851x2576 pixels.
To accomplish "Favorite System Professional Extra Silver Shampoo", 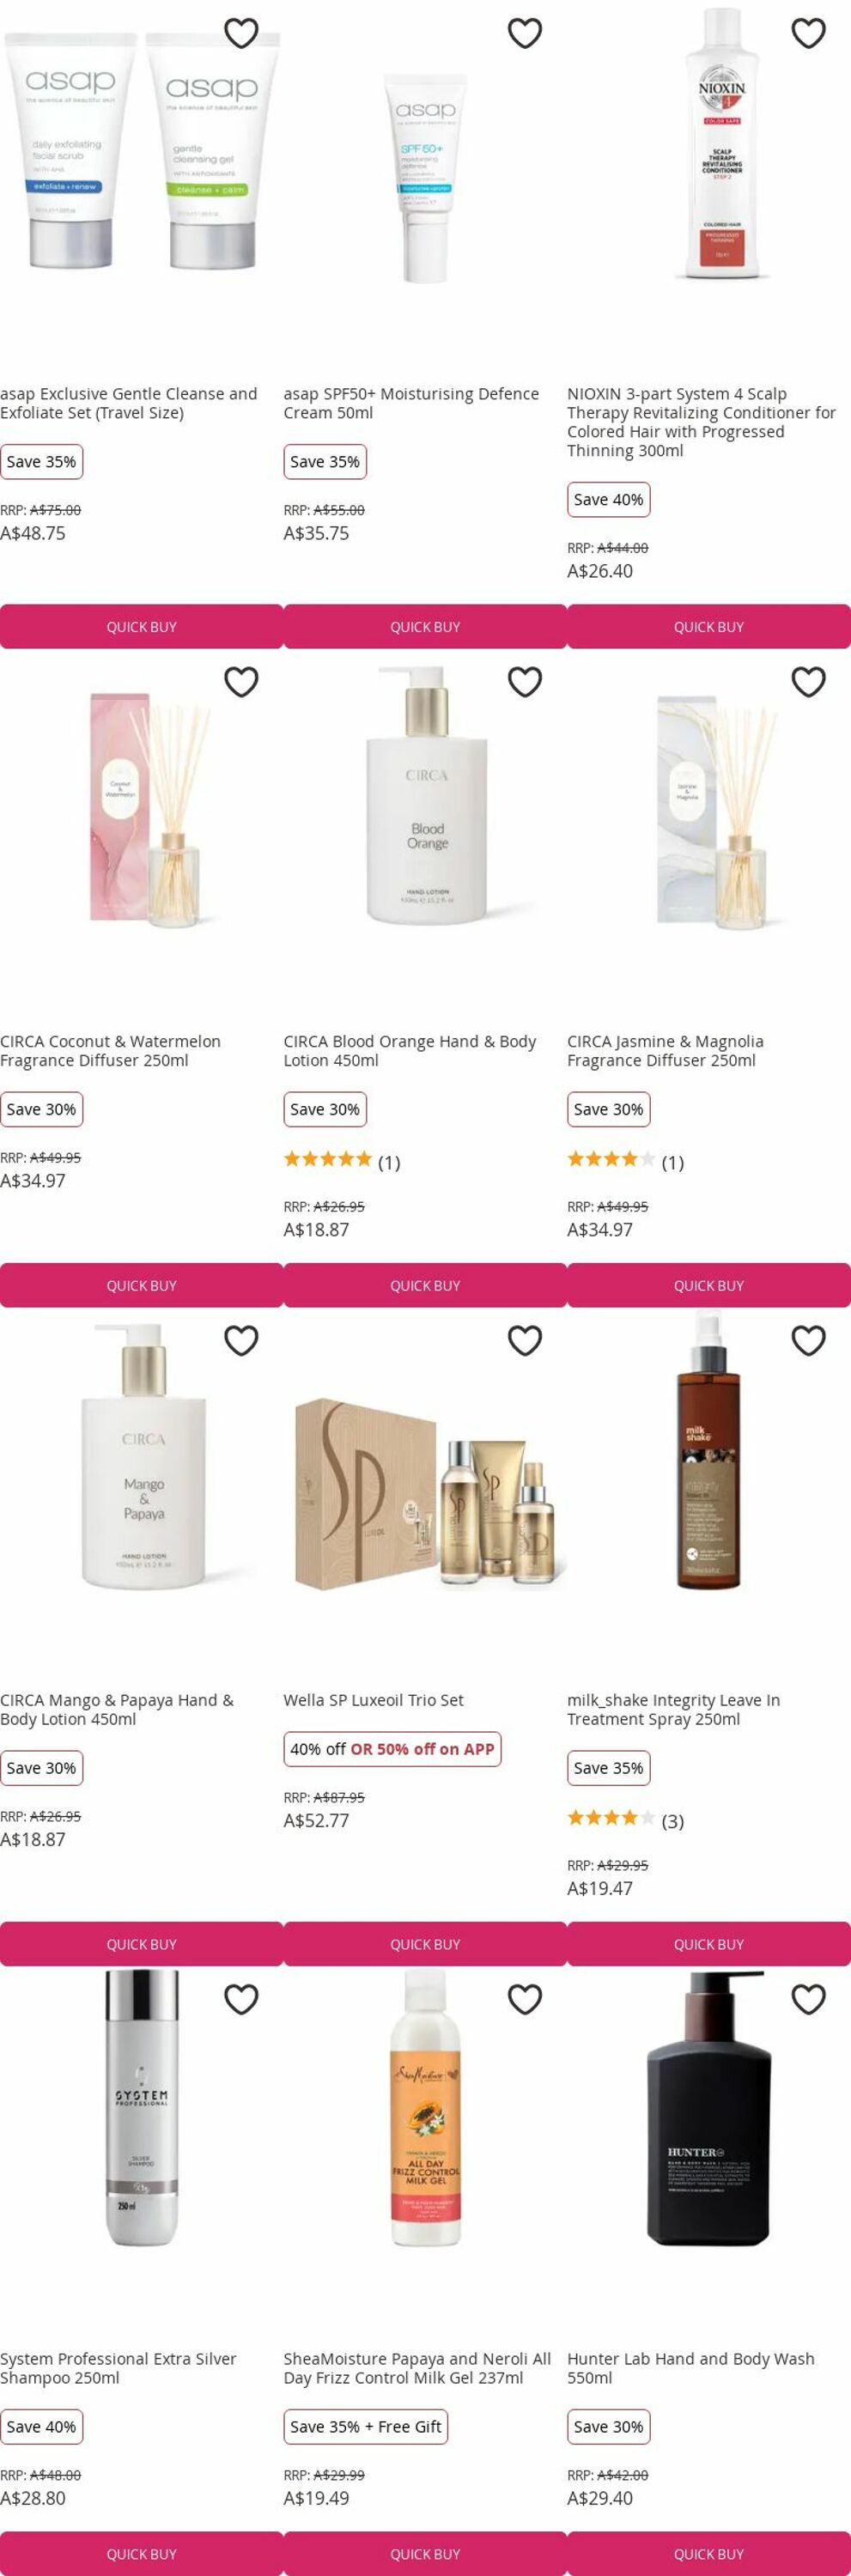I will point(241,1999).
